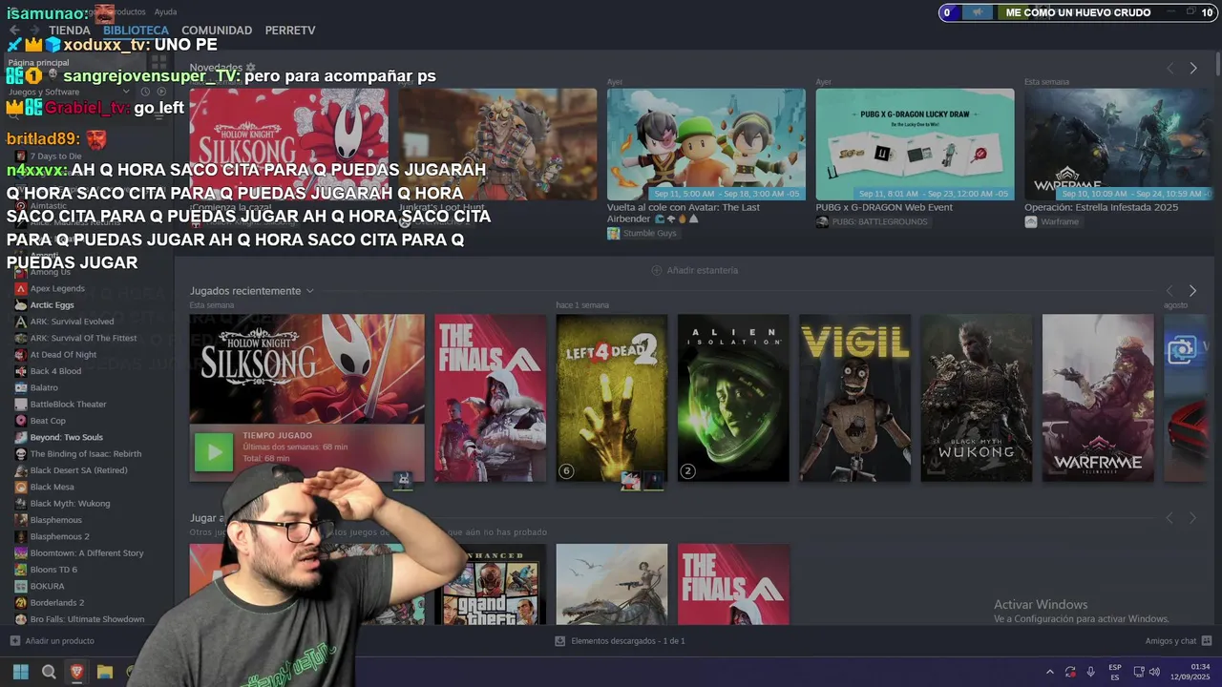
Task: Select Beyond: Two Souls in the list
Action: pos(66,437)
